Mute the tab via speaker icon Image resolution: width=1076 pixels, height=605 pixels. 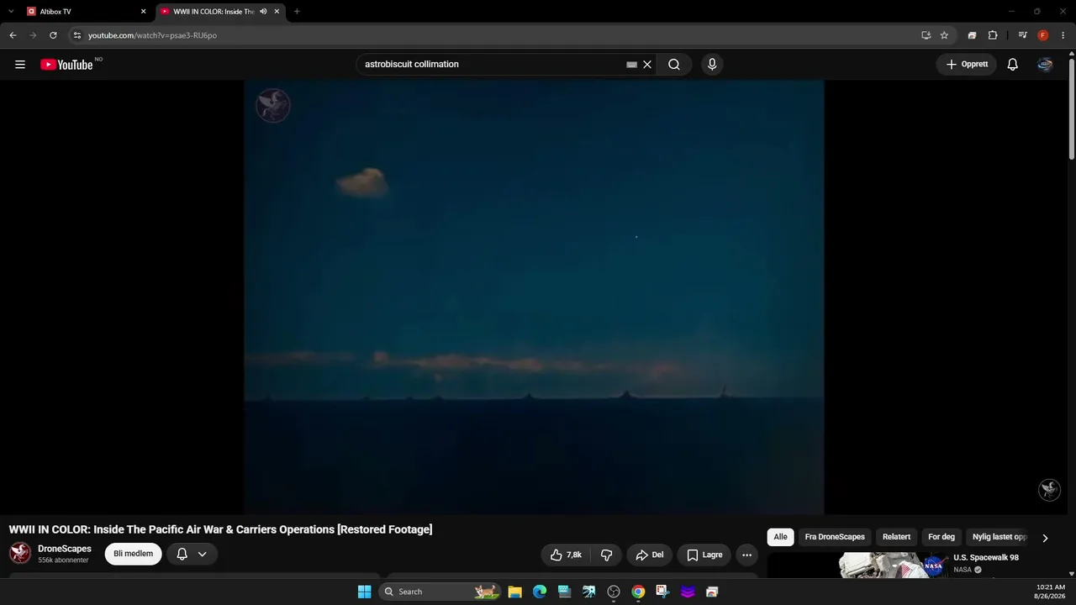pyautogui.click(x=263, y=12)
